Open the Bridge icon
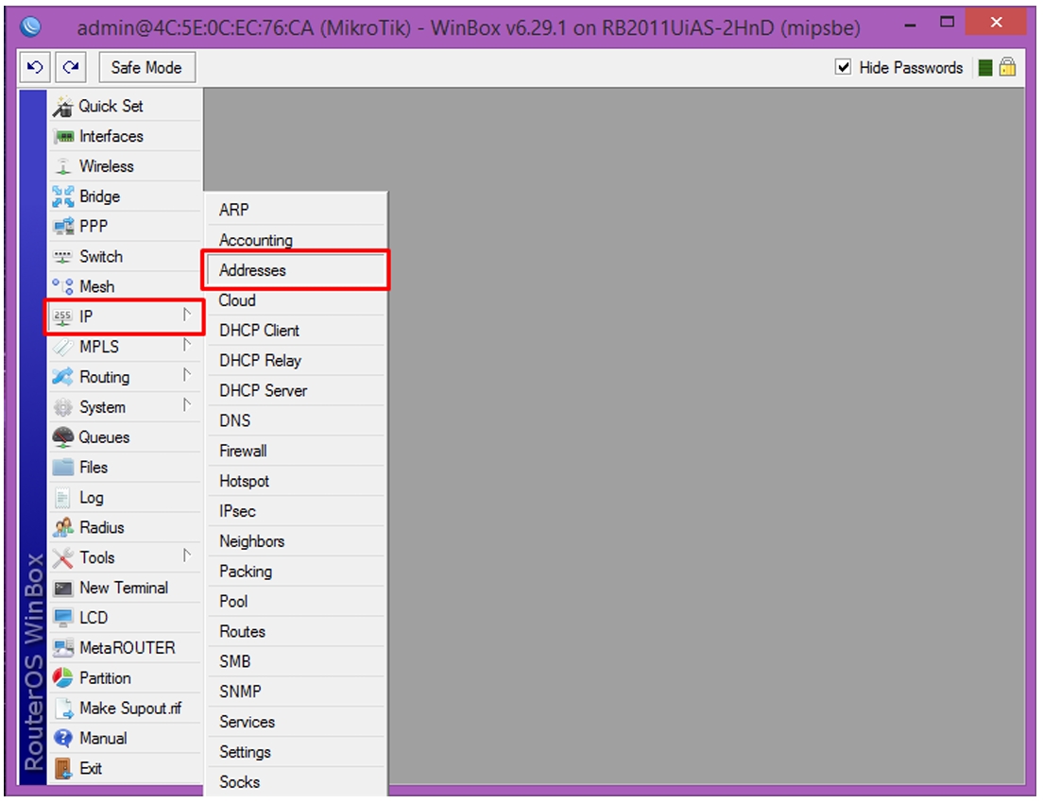1043x803 pixels. [63, 196]
